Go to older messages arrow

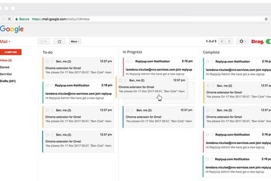(229, 41)
